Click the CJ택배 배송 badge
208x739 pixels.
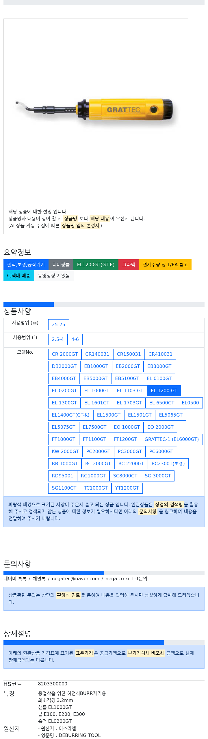pyautogui.click(x=19, y=275)
